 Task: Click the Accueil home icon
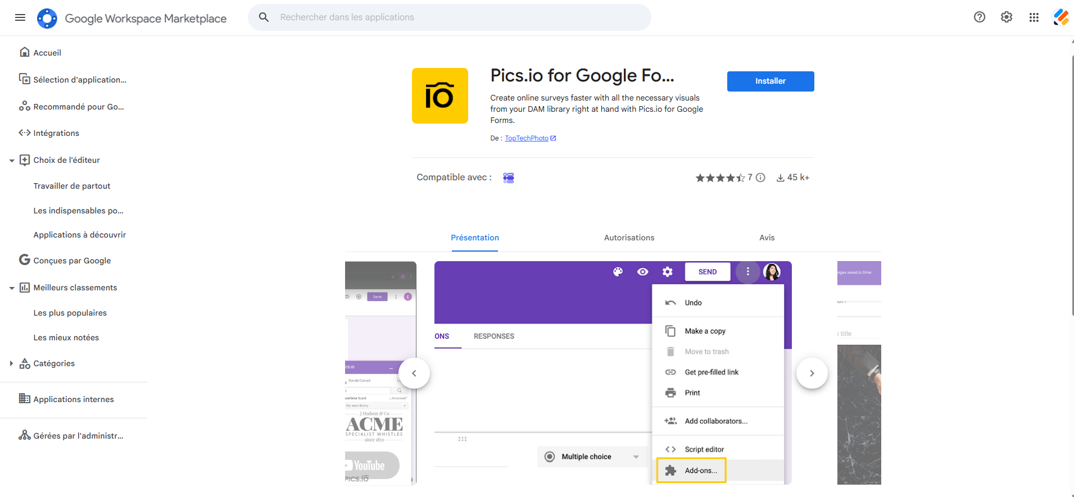point(25,52)
